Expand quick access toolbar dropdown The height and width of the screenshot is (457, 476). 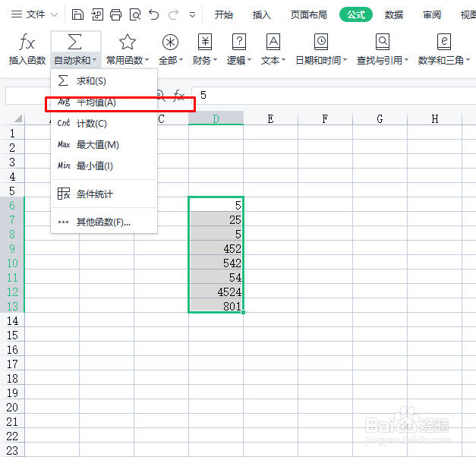(x=192, y=14)
